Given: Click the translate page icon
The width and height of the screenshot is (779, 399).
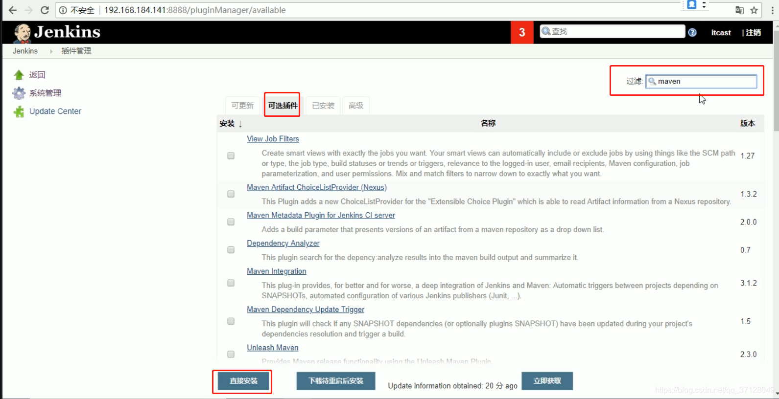Looking at the screenshot, I should [739, 10].
